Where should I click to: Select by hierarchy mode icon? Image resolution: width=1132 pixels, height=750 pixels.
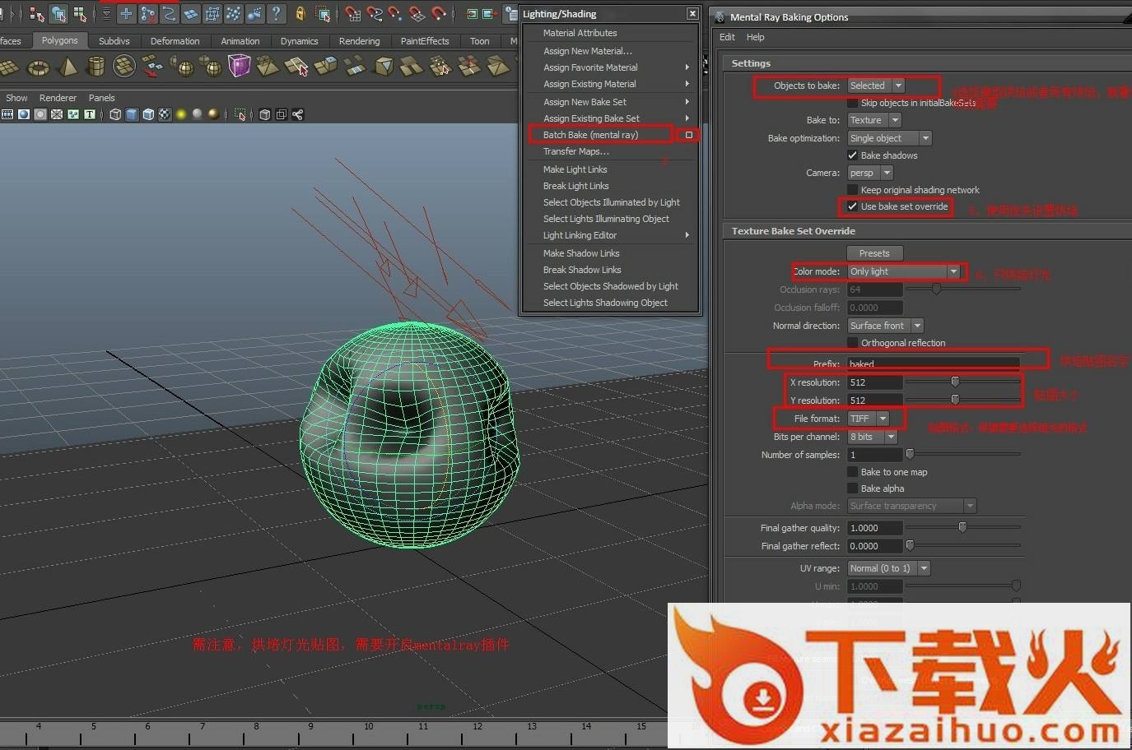(37, 14)
